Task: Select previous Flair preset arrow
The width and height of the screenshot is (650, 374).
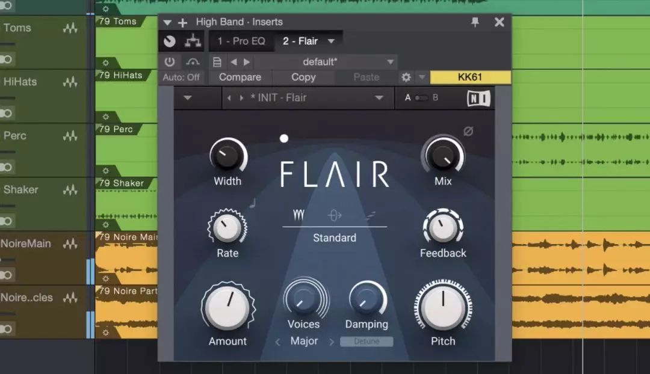Action: pyautogui.click(x=229, y=98)
